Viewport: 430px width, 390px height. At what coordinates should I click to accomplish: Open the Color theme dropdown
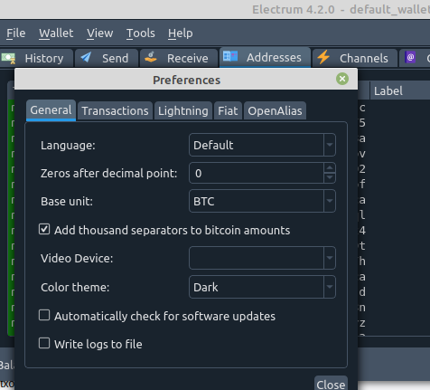[262, 287]
